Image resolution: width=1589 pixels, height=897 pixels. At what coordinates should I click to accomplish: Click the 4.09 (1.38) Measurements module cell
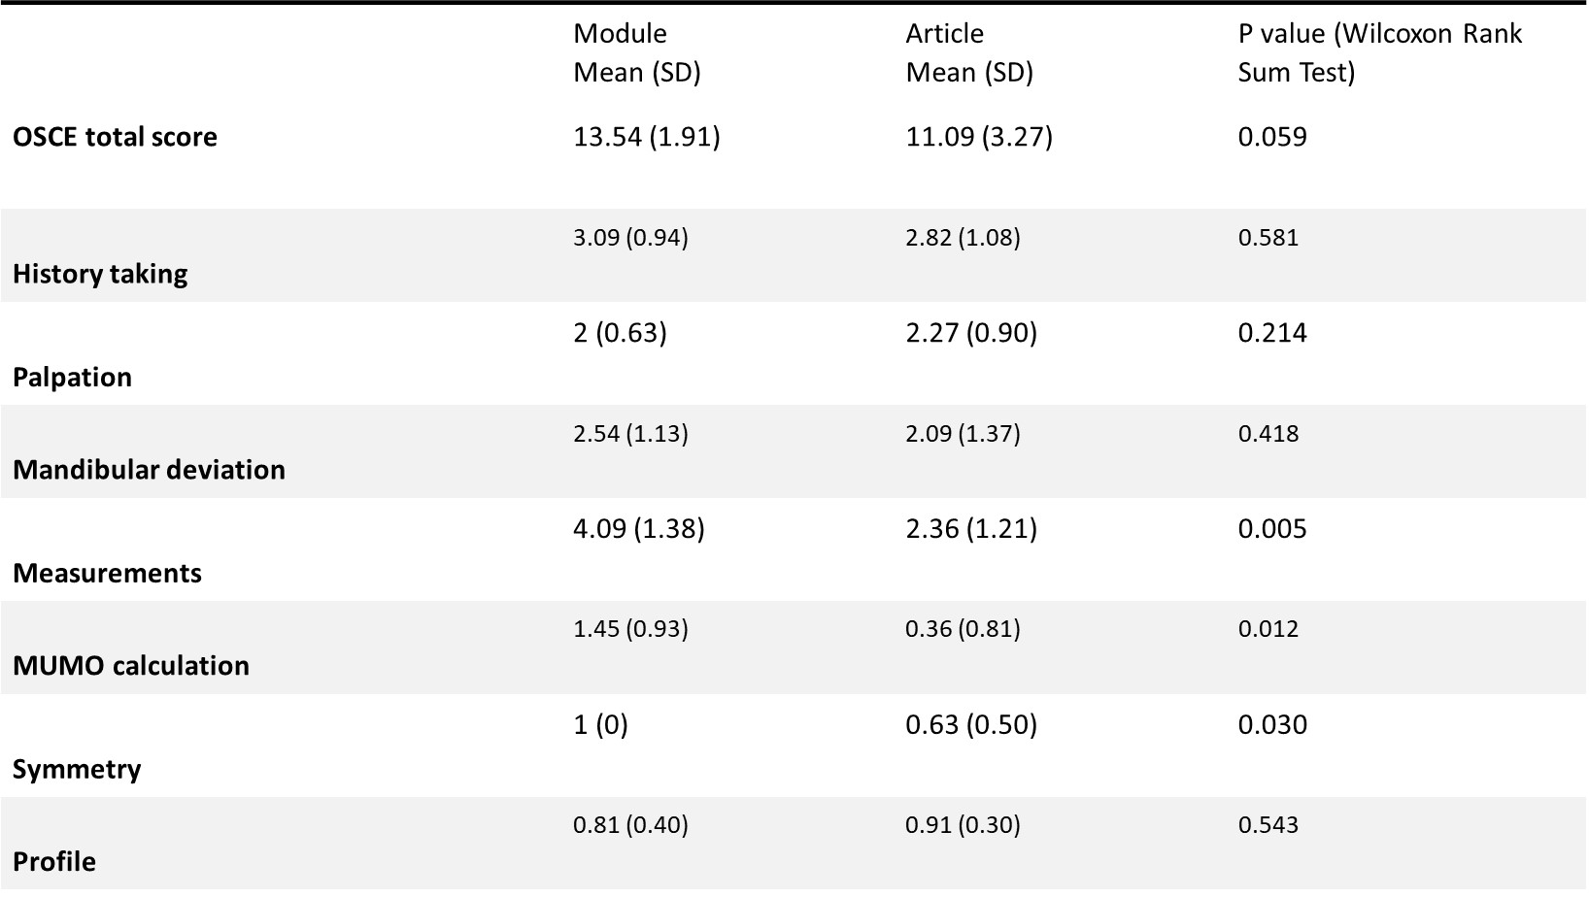[x=638, y=529]
